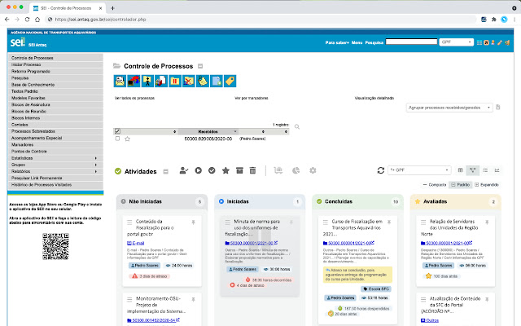Click the document icon in process toolbar
Screen dimensions: 521x326
217,81
